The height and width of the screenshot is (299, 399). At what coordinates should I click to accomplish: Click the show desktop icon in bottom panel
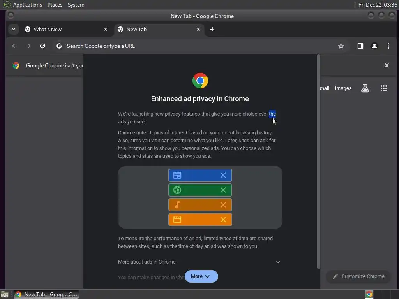(5, 294)
